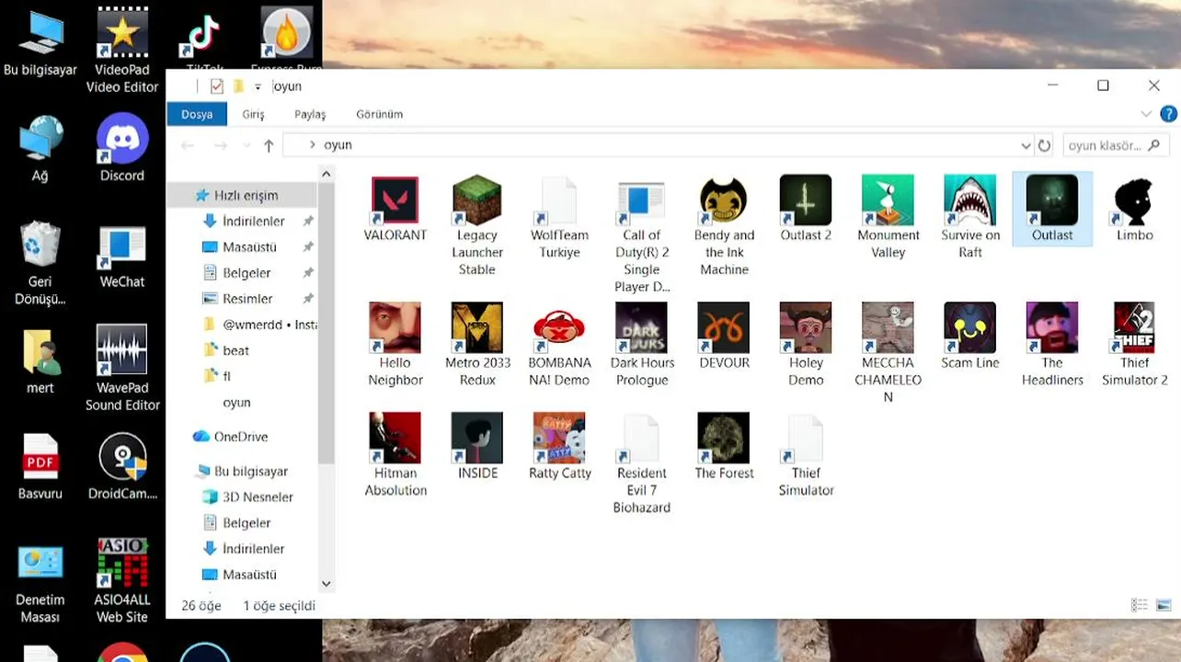Open Resimler in the sidebar
This screenshot has height=662, width=1181.
point(247,299)
